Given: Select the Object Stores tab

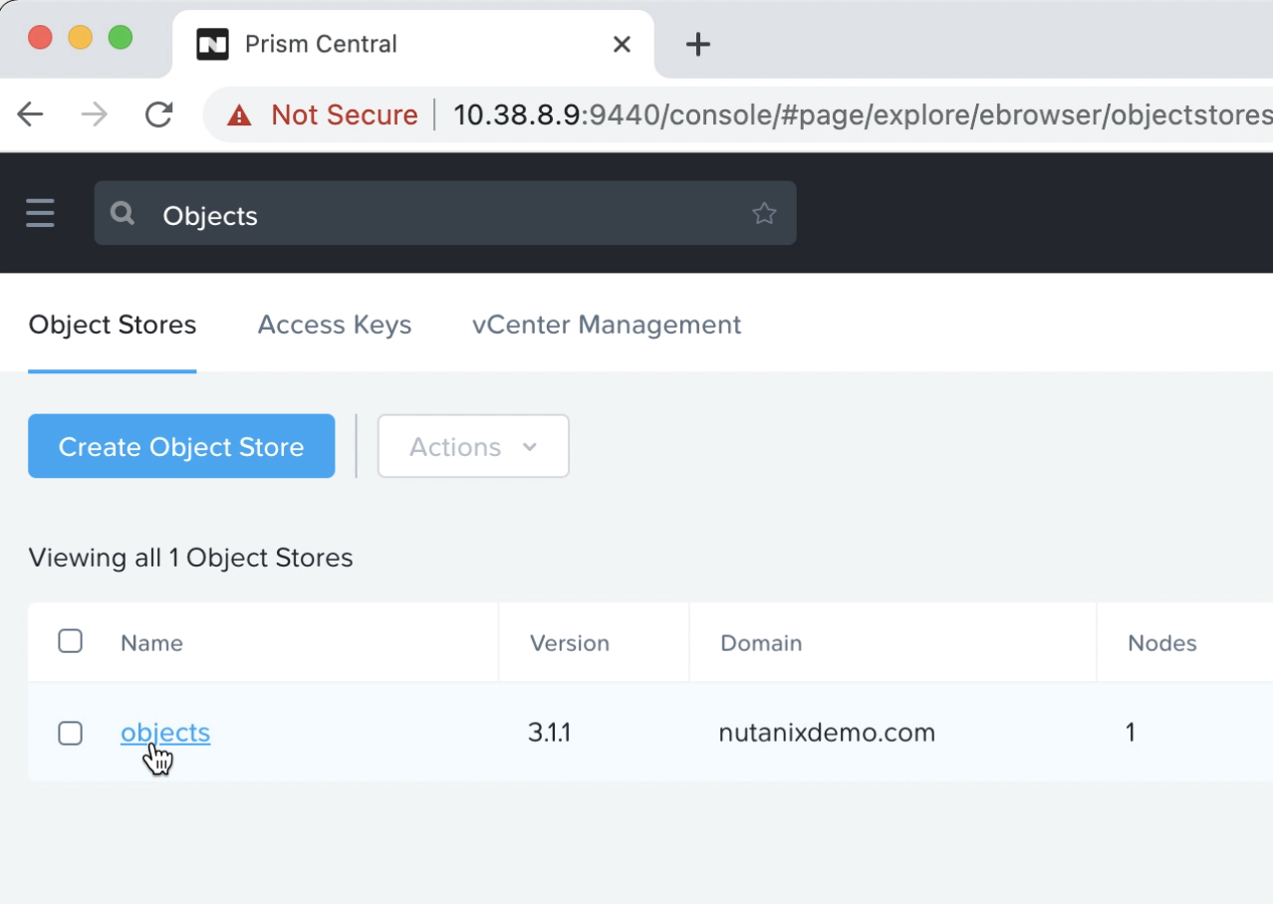Looking at the screenshot, I should tap(113, 325).
